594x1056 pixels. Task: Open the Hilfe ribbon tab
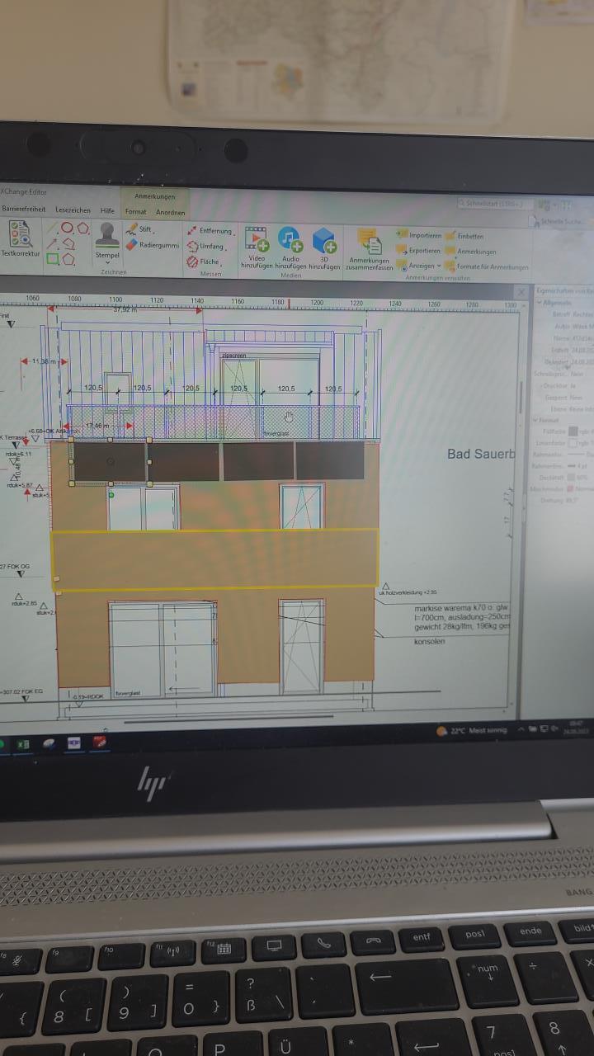click(x=107, y=210)
